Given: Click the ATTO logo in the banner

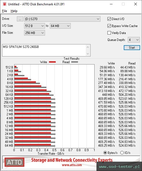Looking at the screenshot, I should [14, 162].
